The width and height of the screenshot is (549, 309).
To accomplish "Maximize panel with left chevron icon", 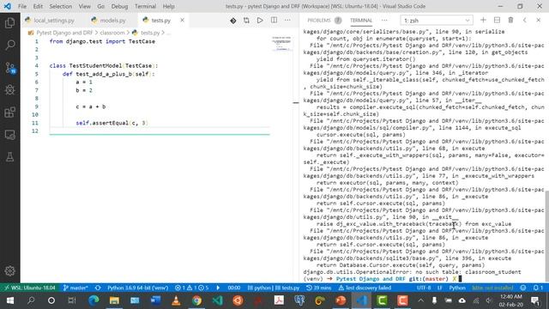I will point(524,21).
